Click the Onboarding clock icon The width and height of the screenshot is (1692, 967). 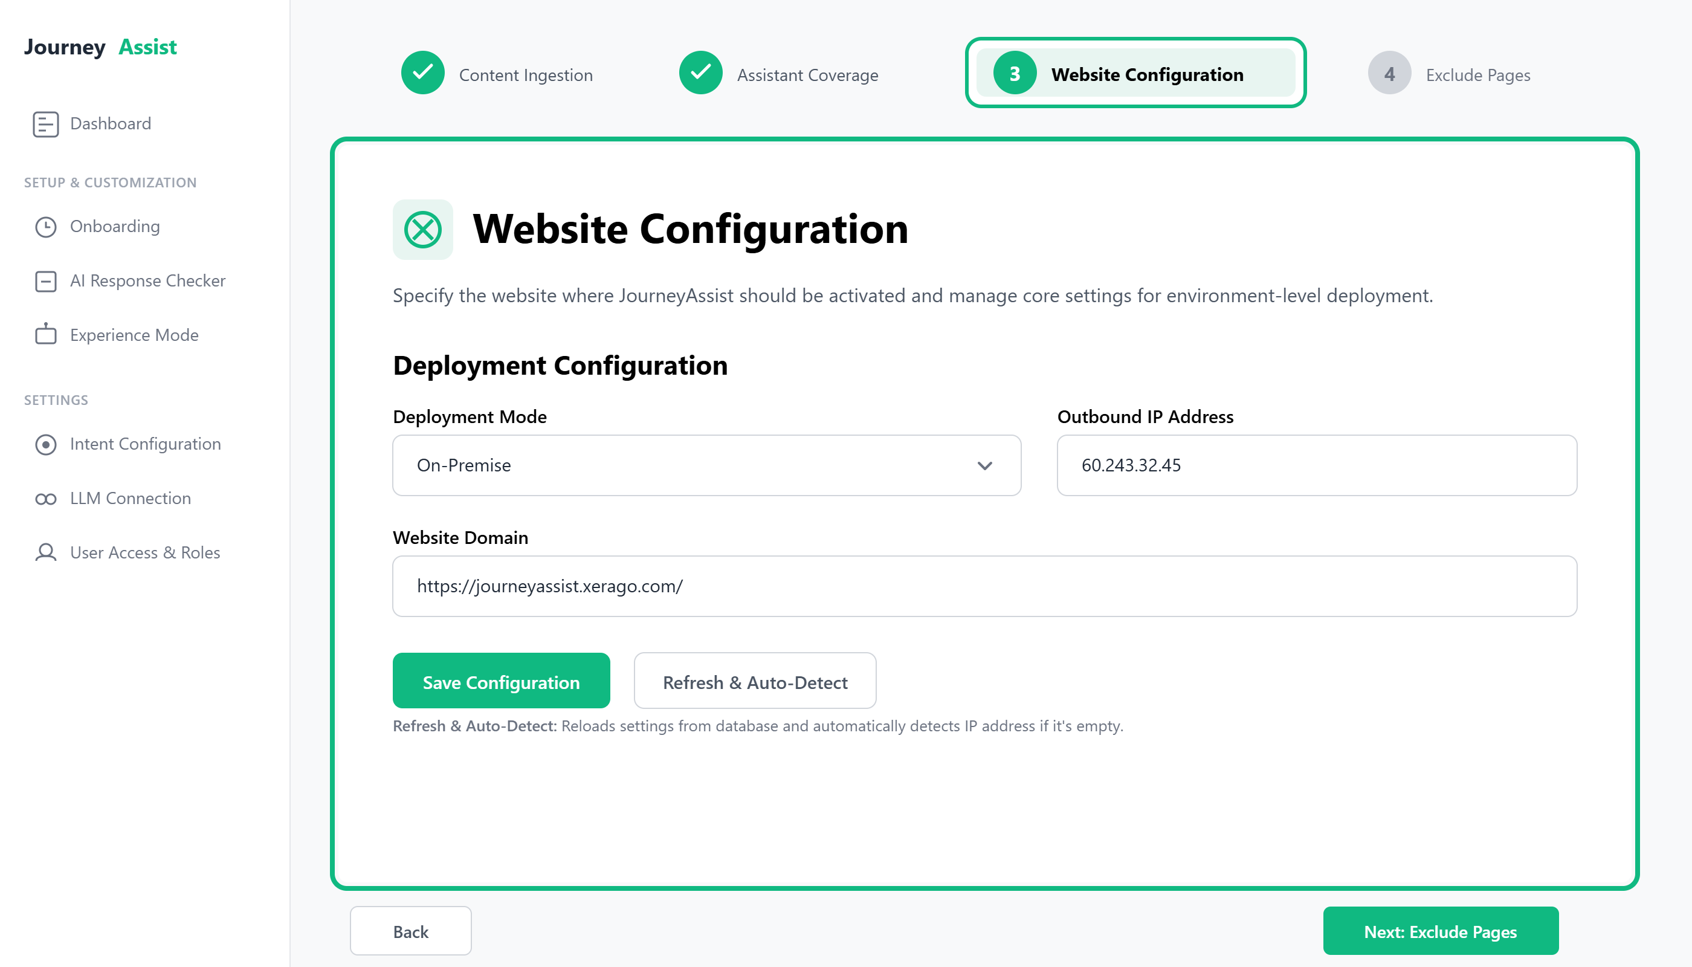(46, 227)
